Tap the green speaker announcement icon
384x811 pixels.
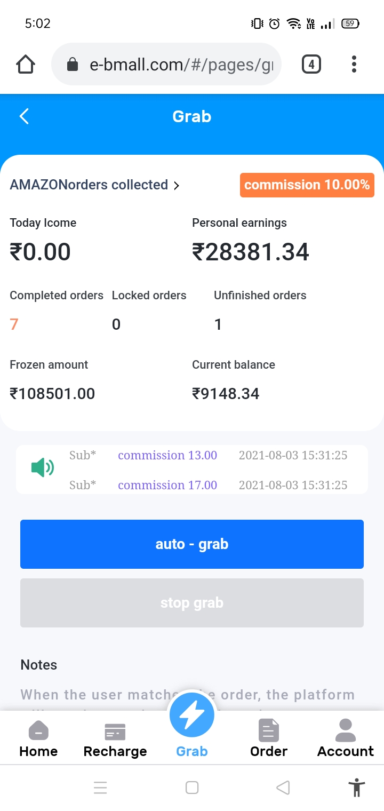click(42, 468)
